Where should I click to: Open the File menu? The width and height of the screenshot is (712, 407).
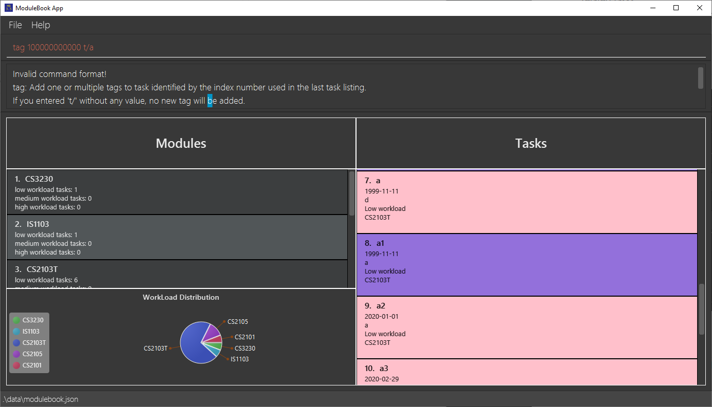click(x=15, y=25)
